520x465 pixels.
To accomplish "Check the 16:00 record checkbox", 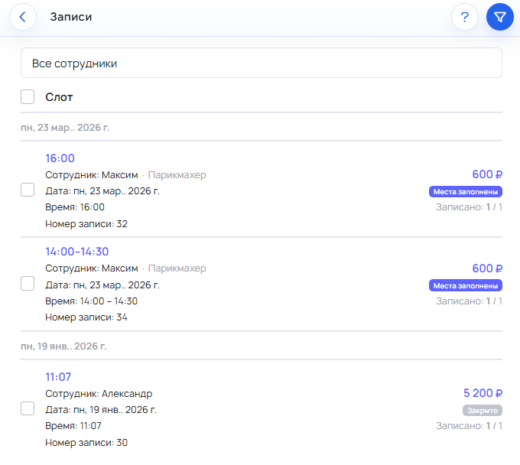I will tap(28, 190).
